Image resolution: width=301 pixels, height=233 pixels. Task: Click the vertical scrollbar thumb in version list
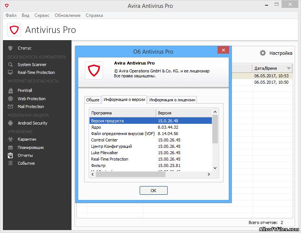point(215,129)
